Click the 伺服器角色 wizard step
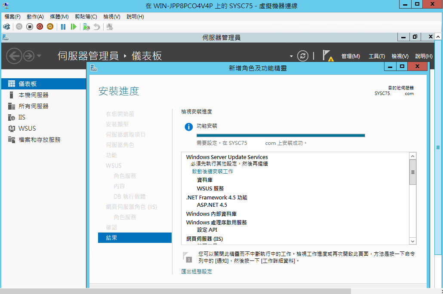443x294 pixels. coord(120,145)
